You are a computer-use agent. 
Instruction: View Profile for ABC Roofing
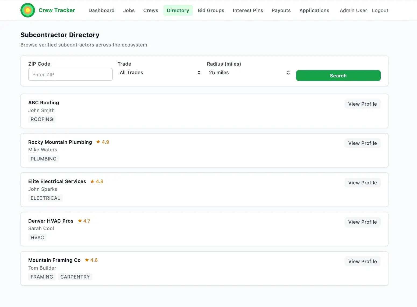click(362, 104)
